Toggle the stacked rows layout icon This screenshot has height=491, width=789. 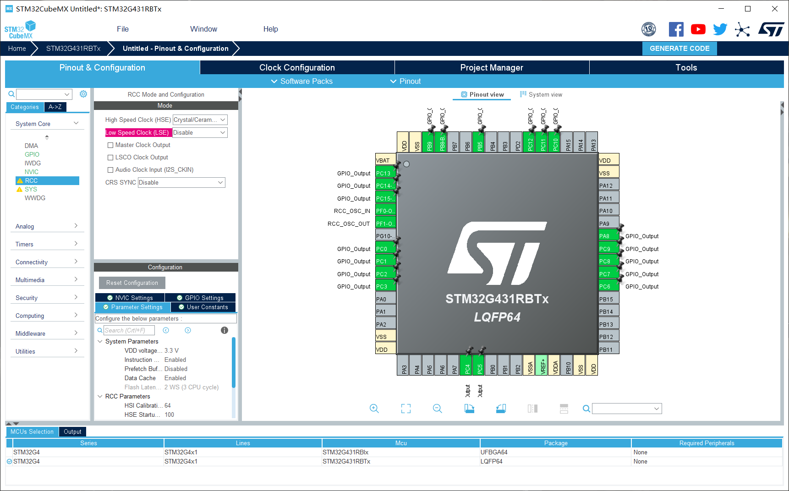(564, 409)
